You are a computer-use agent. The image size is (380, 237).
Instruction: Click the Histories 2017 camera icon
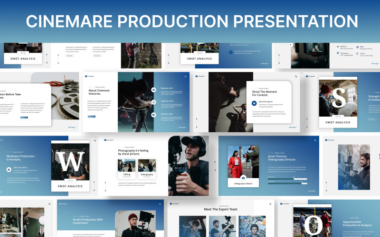pyautogui.click(x=154, y=90)
